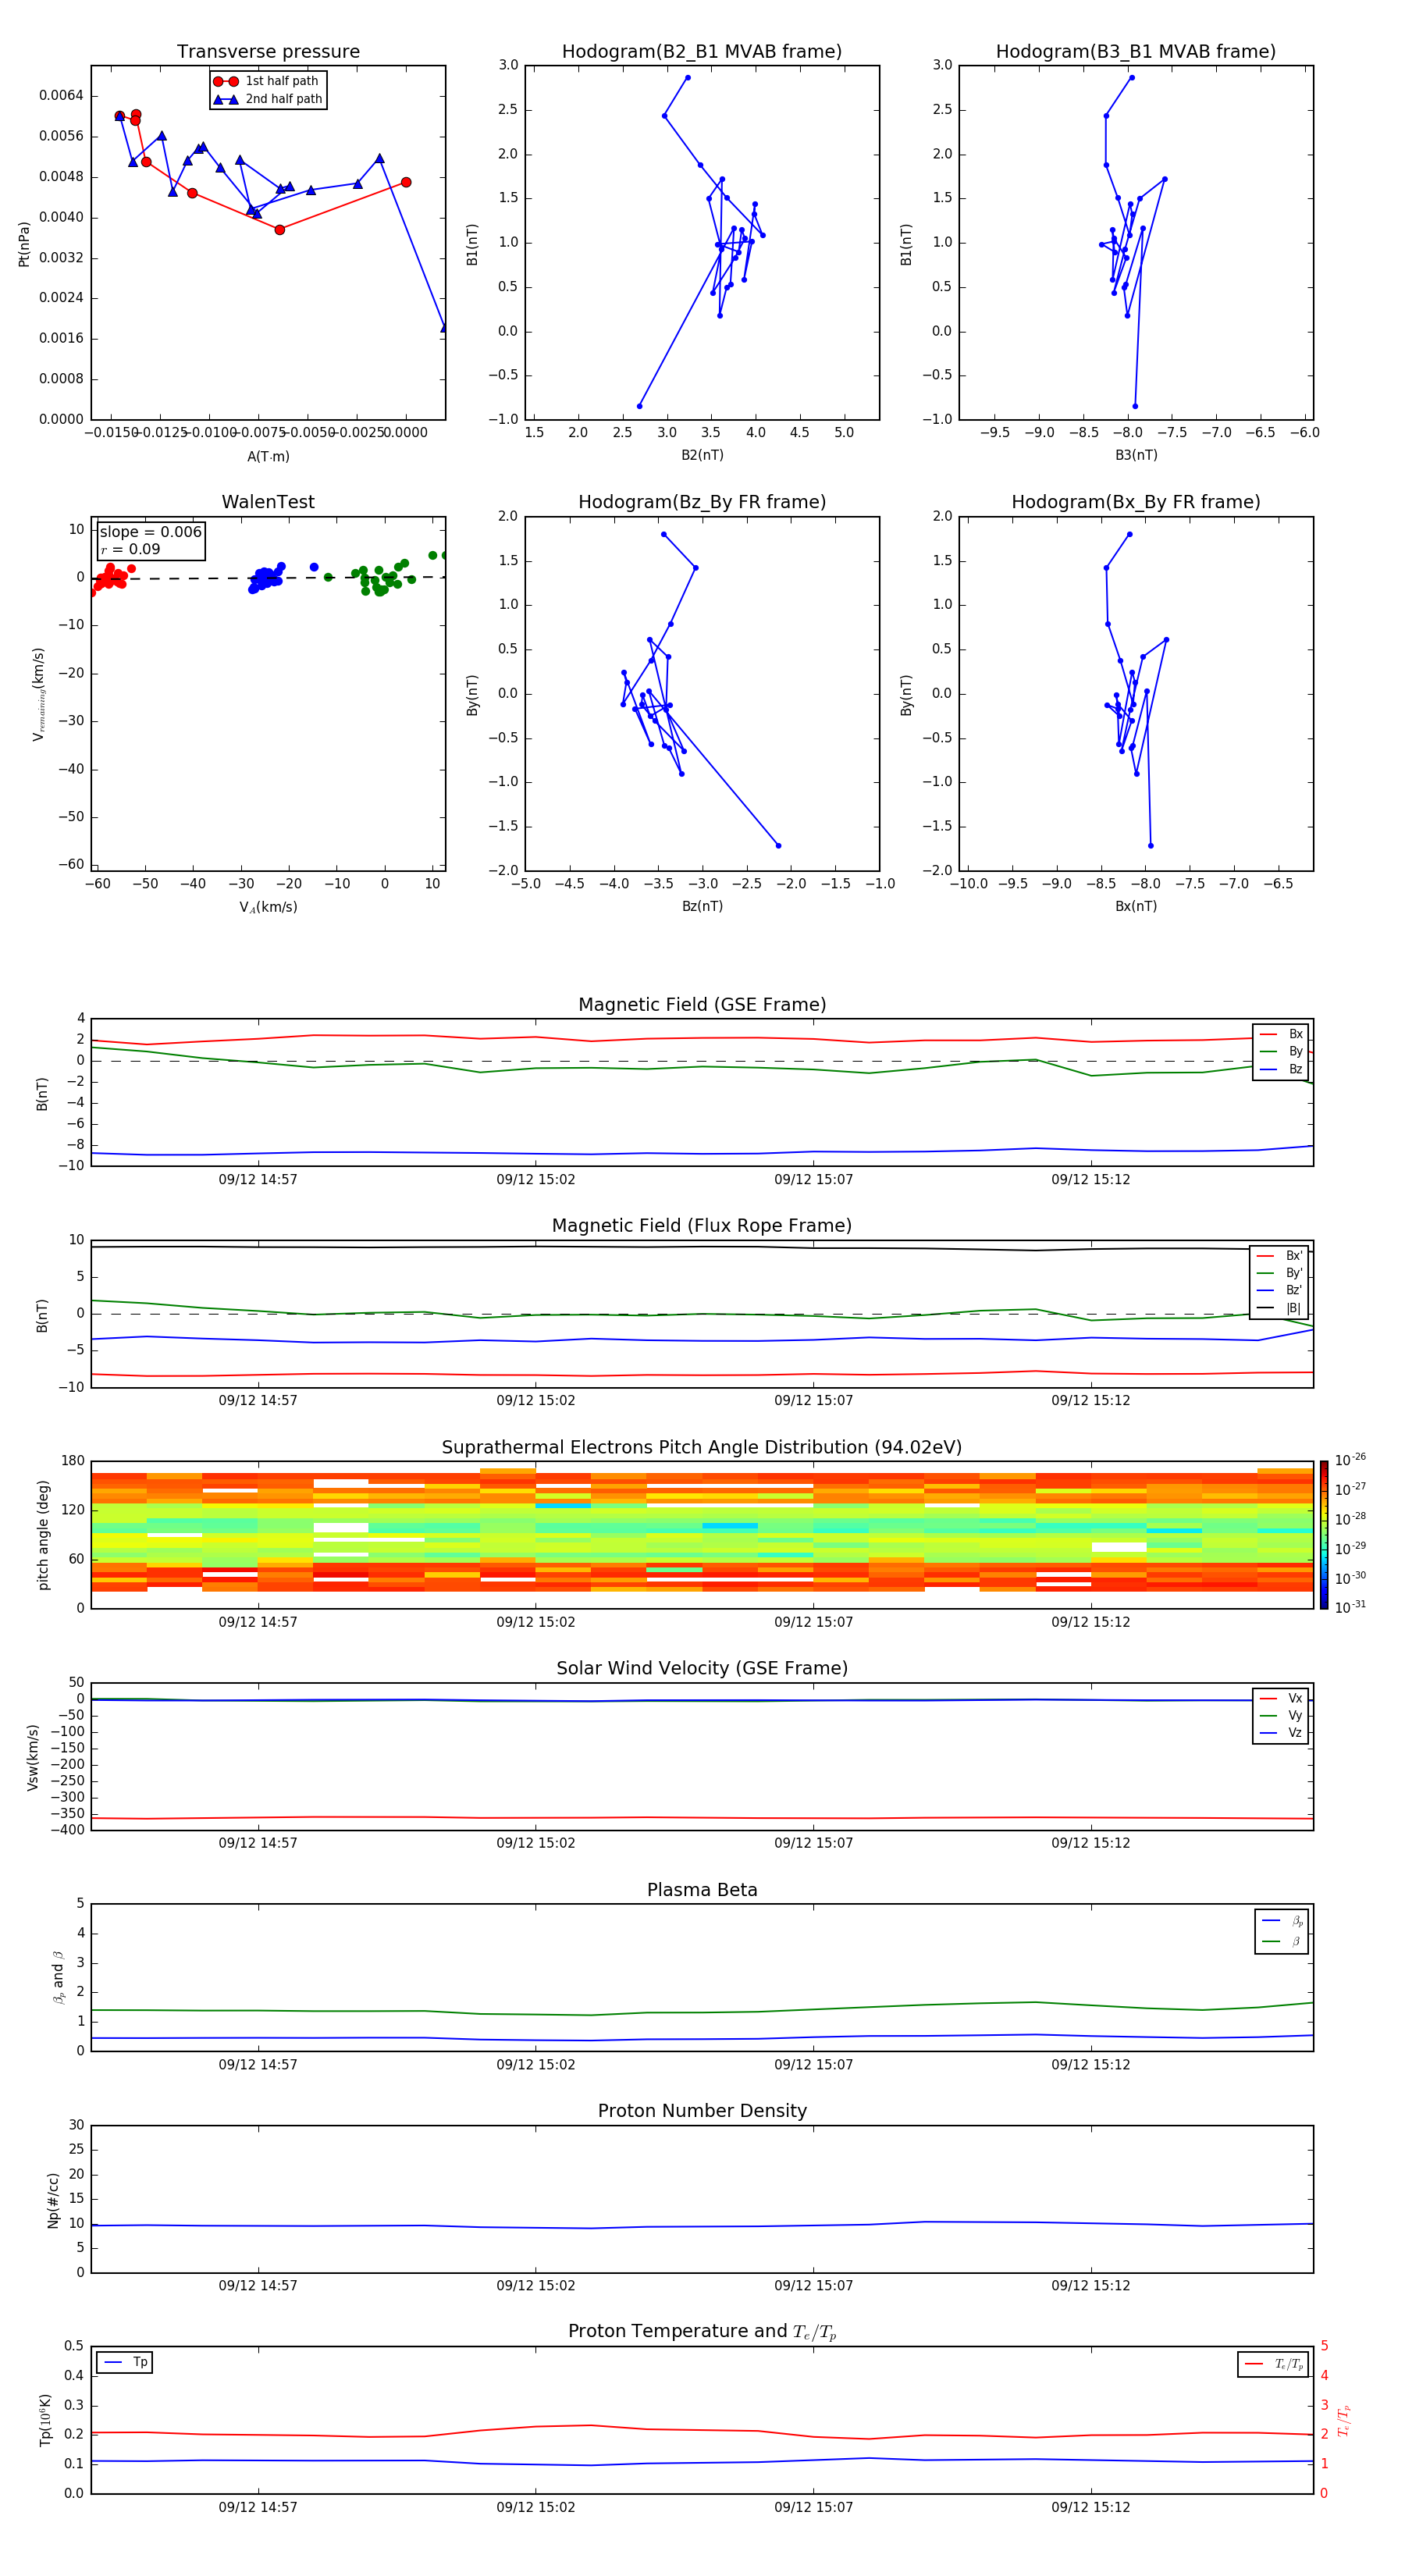1405x2576 pixels.
Task: Click the A(T·m) x-axis label
Action: click(268, 456)
